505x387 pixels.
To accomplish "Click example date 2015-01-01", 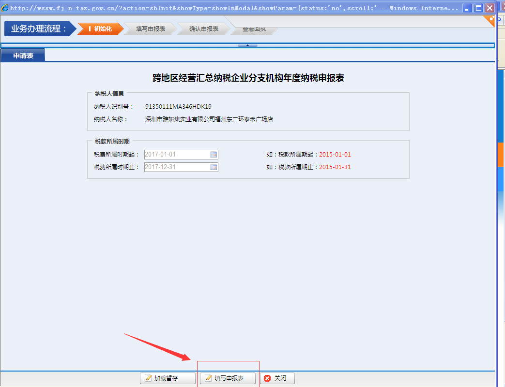I will pos(335,155).
